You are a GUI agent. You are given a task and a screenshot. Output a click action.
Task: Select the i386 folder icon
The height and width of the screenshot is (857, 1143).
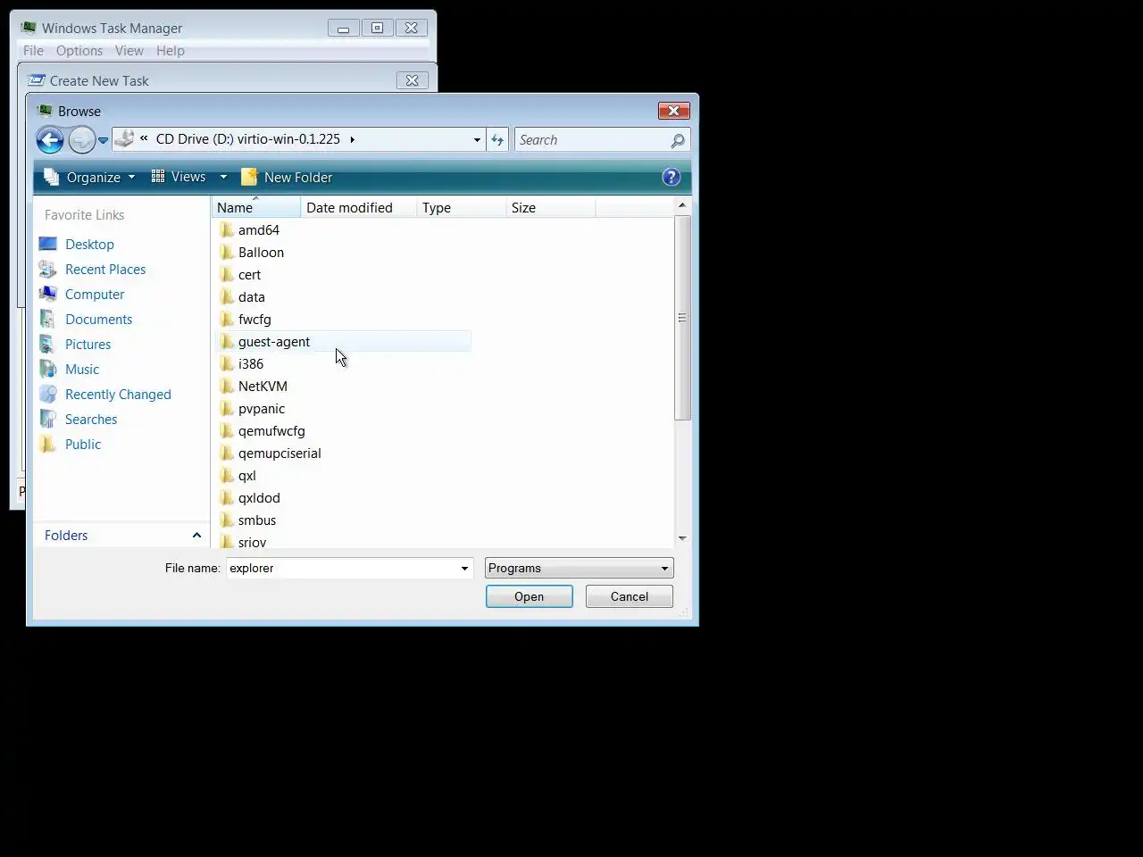pos(227,363)
